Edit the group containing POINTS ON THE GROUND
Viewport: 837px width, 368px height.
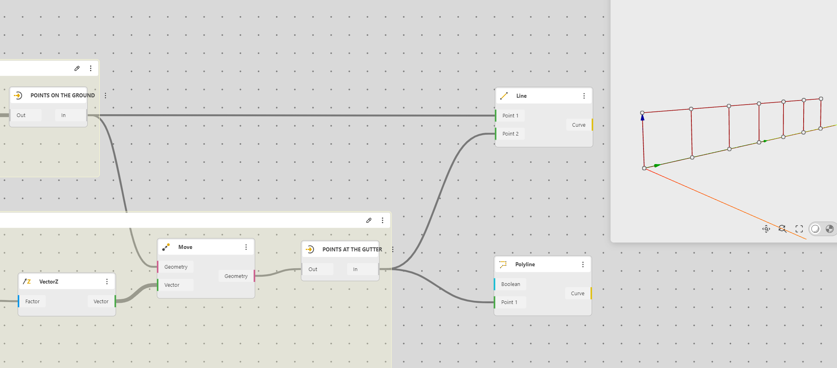(77, 68)
